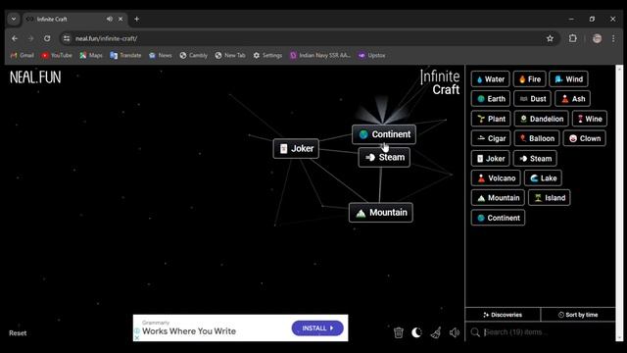Open the Discoveries filter
627x353 pixels.
point(503,315)
